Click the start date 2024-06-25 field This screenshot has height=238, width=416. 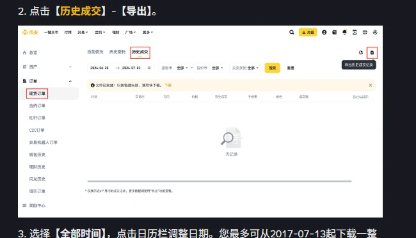(x=99, y=68)
